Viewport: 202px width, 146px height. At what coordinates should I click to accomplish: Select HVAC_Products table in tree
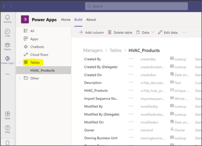[44, 70]
